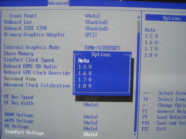Select the Surround View setting

(20, 79)
